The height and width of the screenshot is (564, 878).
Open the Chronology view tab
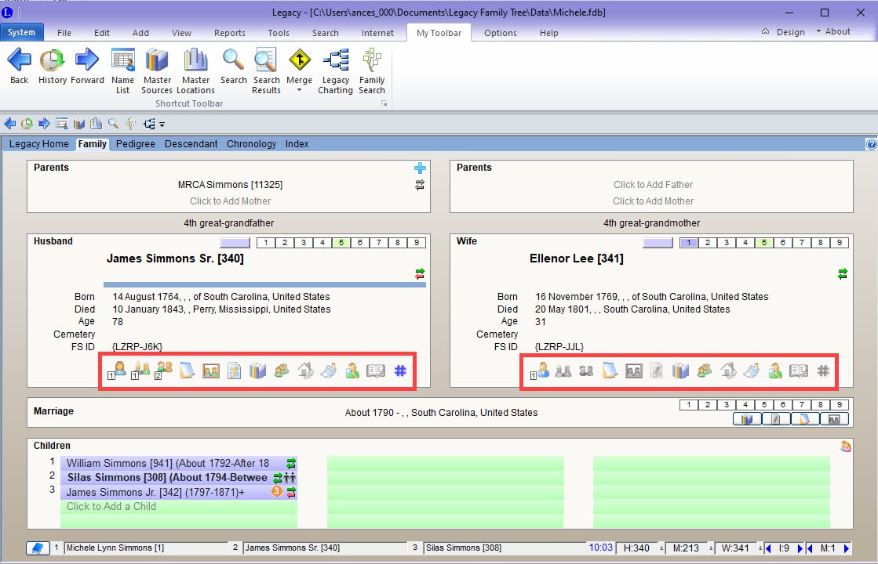pos(251,143)
